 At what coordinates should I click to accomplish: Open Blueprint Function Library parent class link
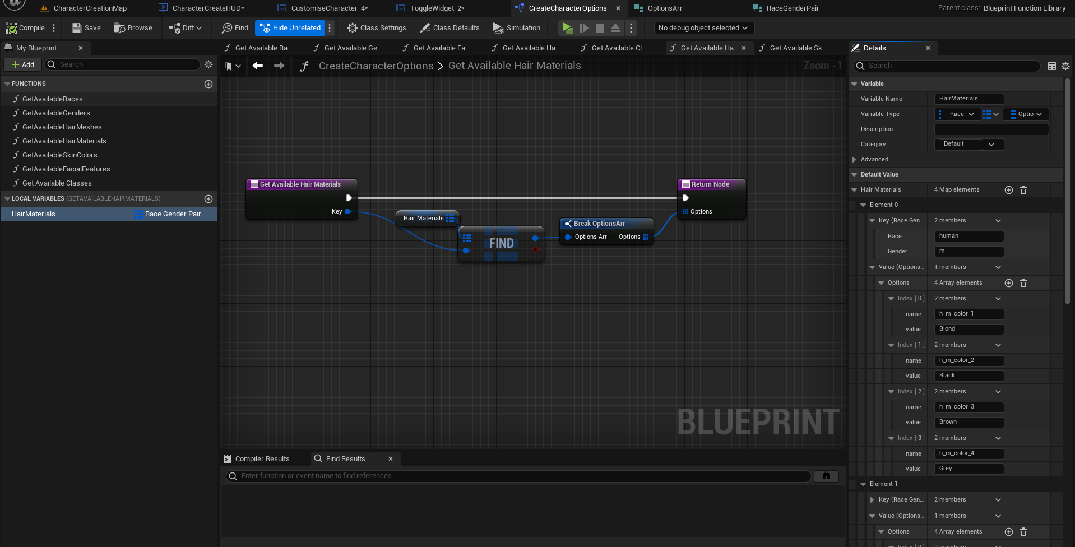1025,8
